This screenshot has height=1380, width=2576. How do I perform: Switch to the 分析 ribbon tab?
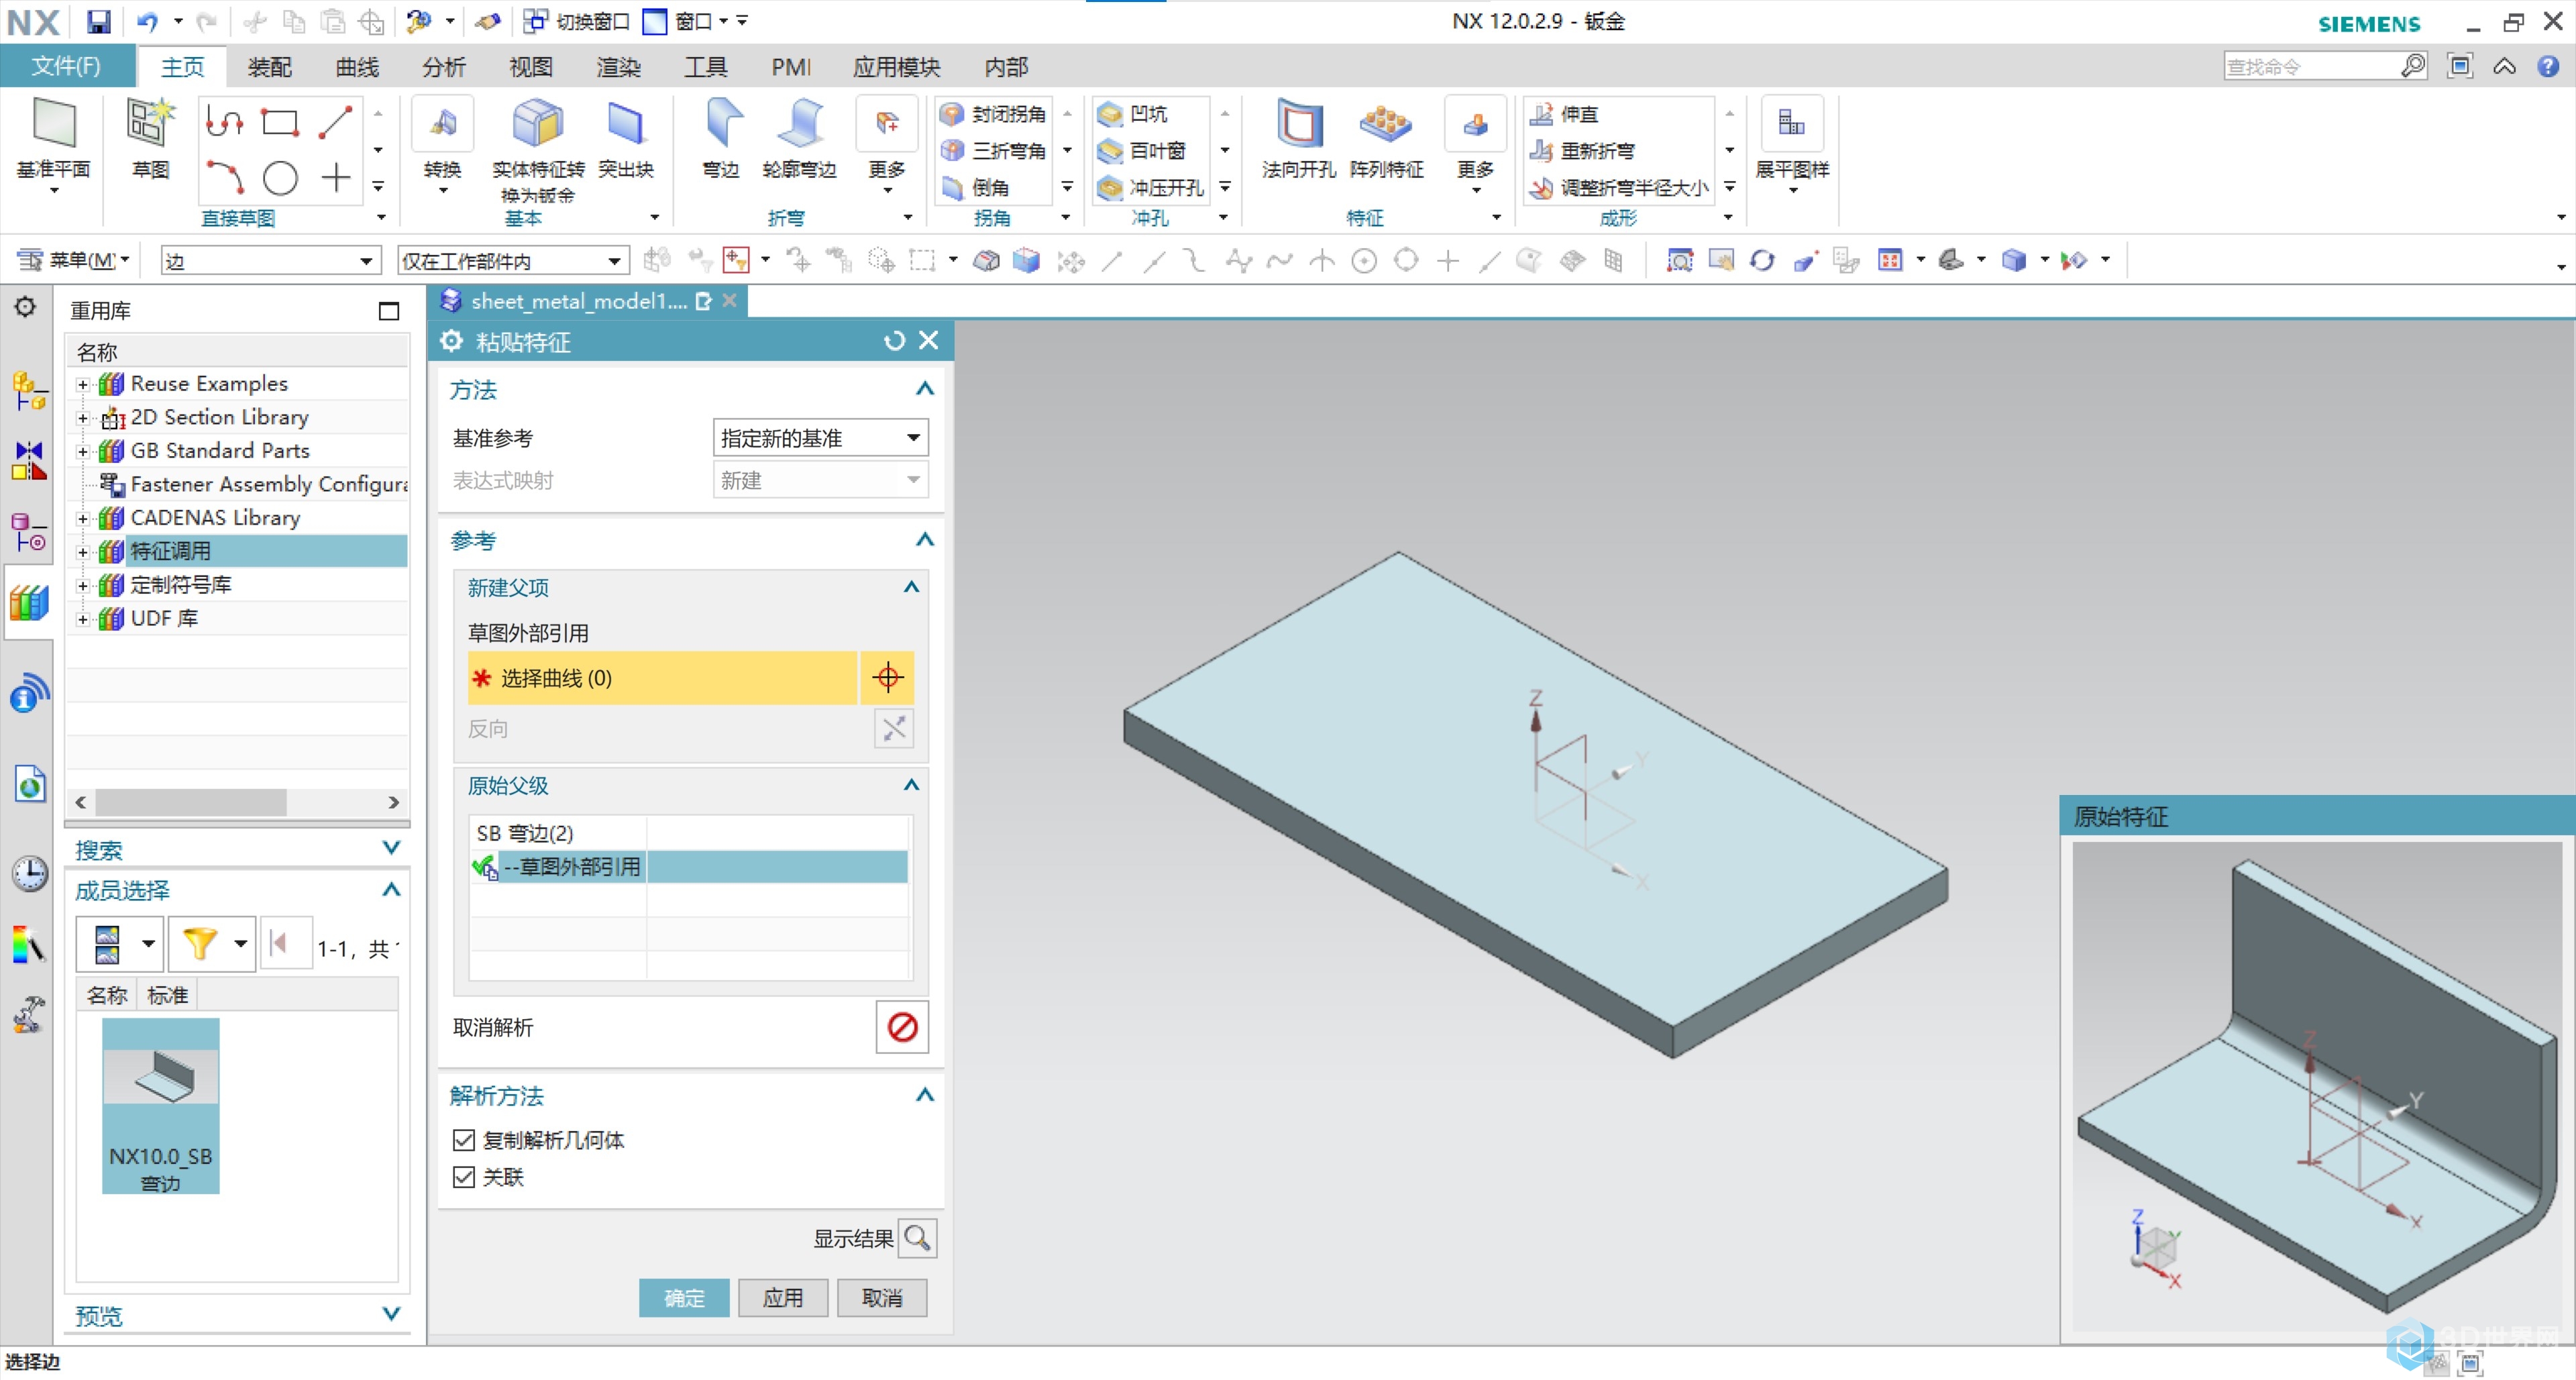click(444, 67)
